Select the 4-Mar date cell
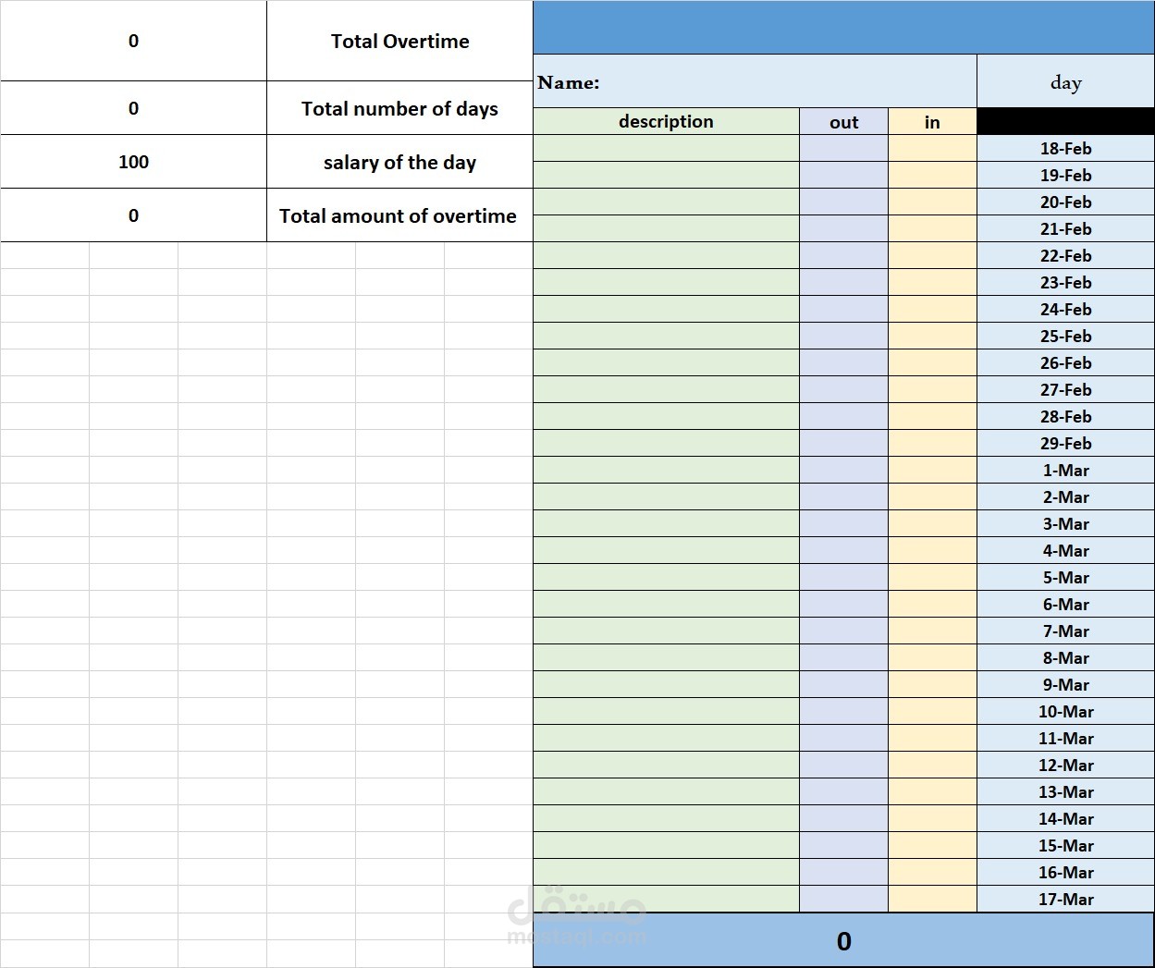 [1065, 550]
